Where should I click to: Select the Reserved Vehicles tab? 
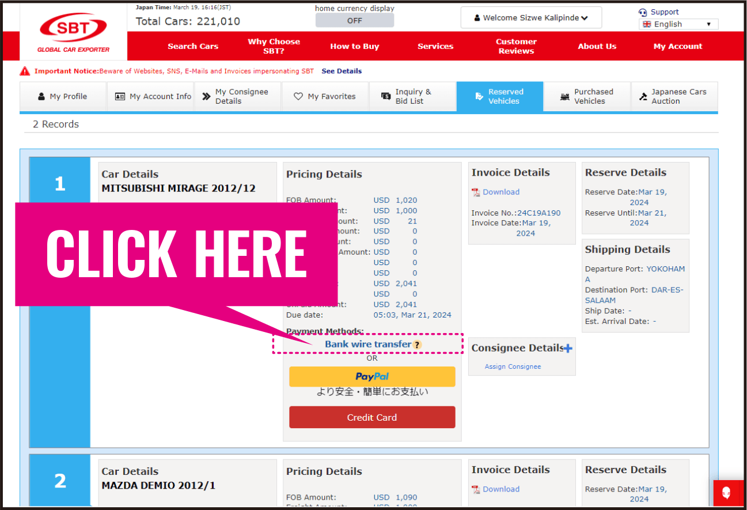pos(500,96)
